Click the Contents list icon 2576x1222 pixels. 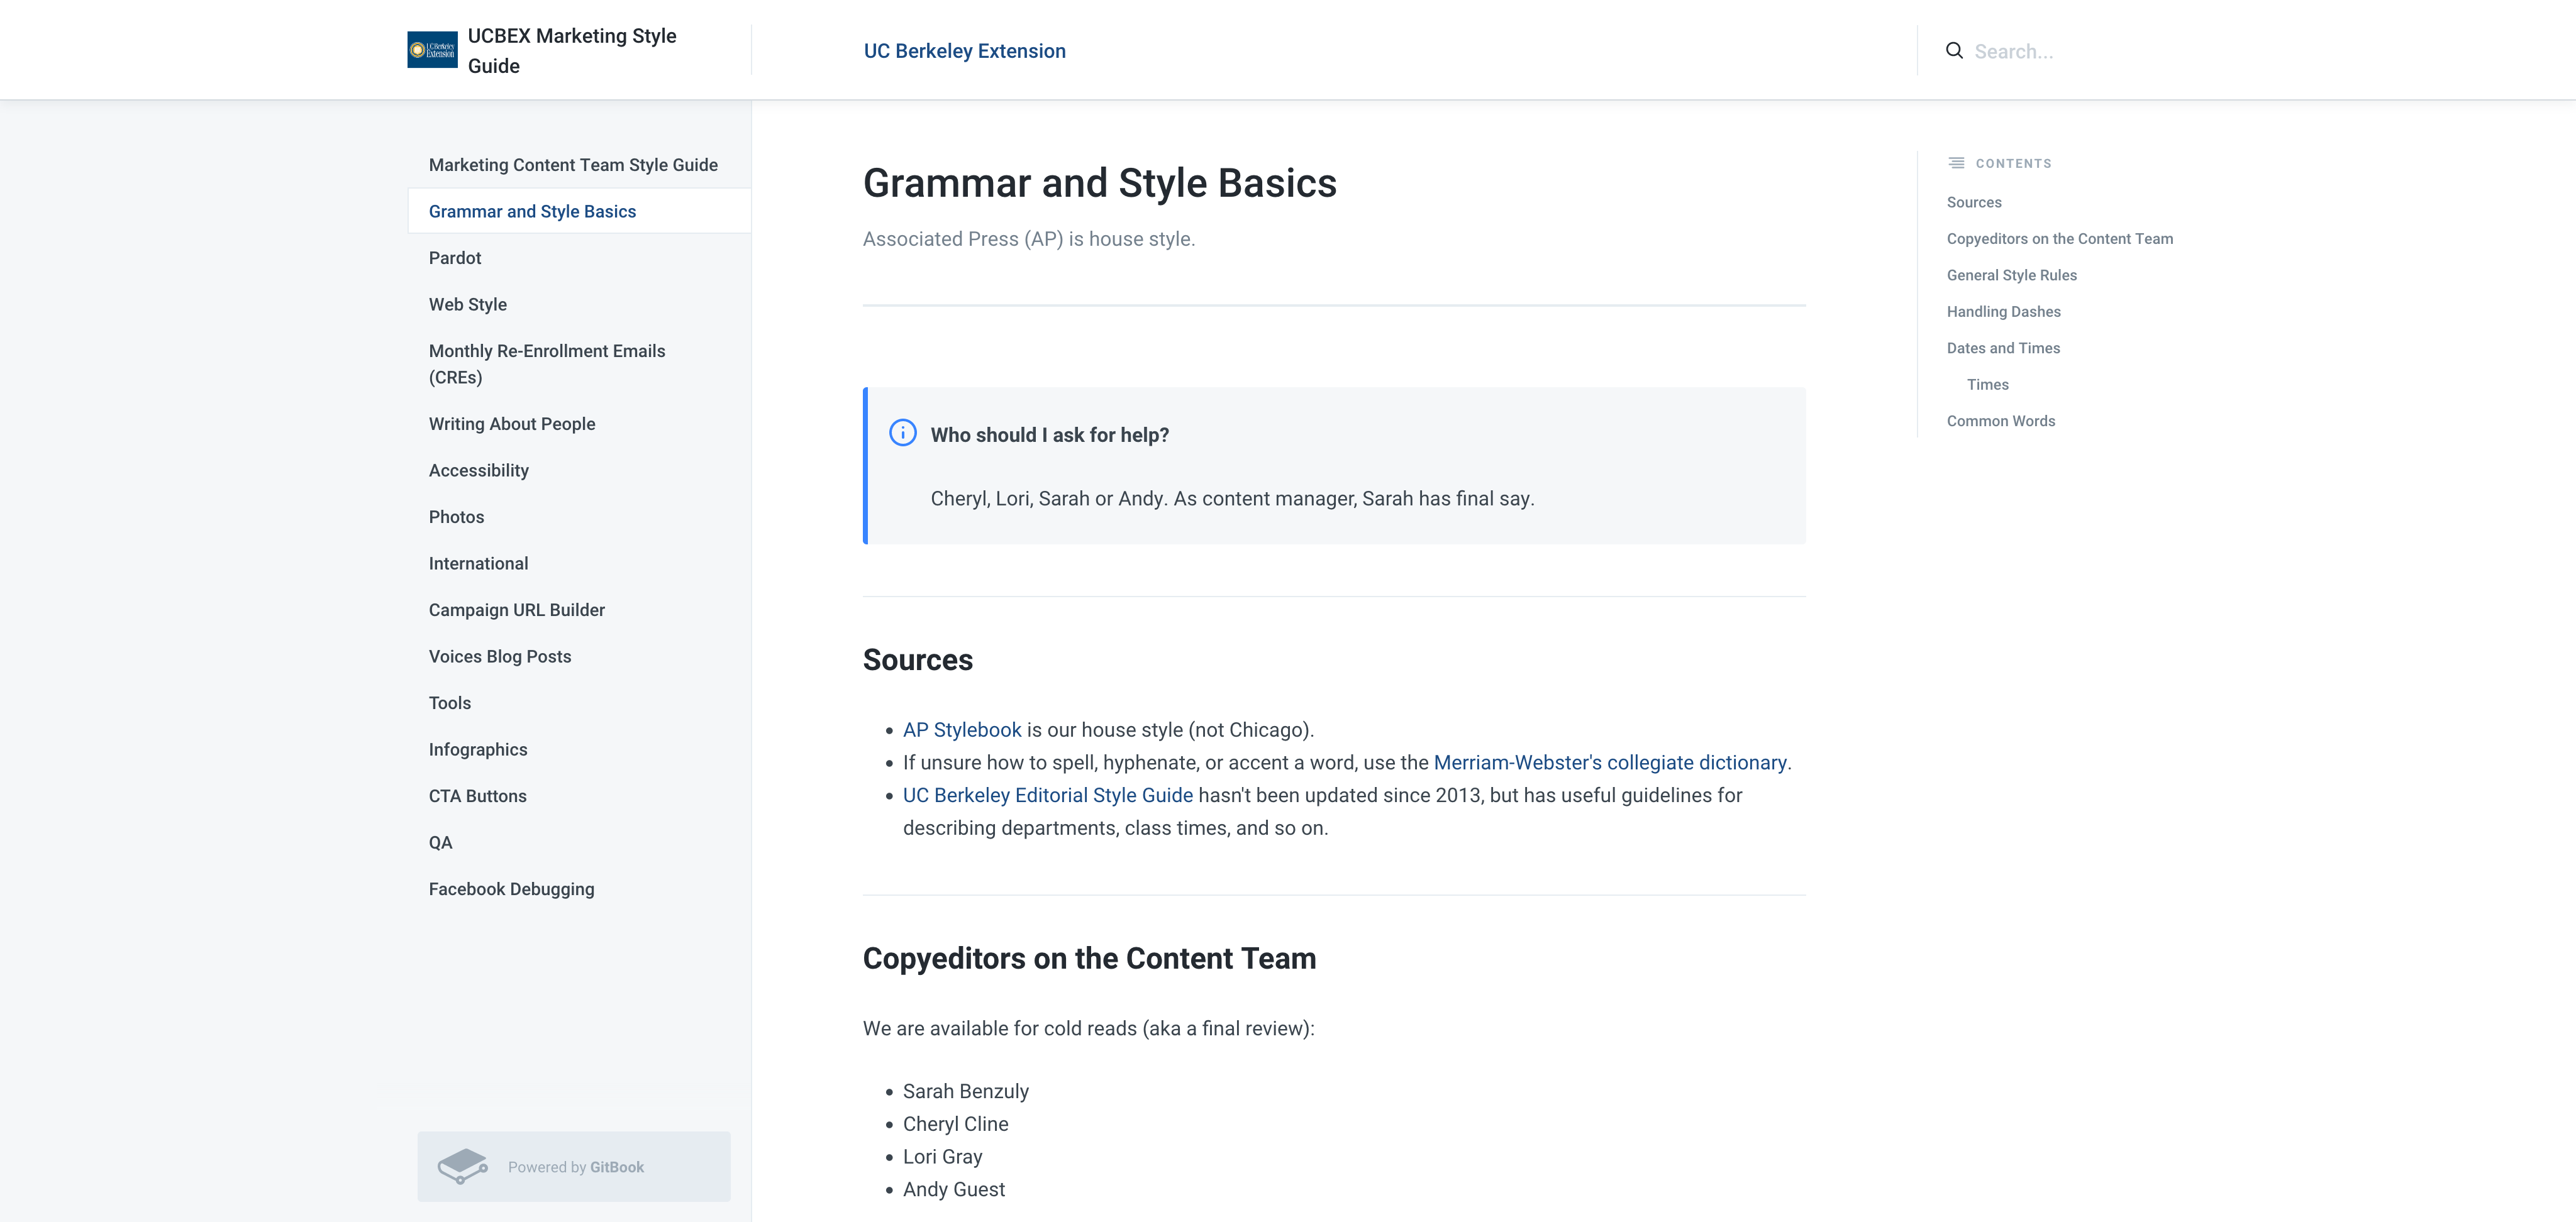[1956, 163]
